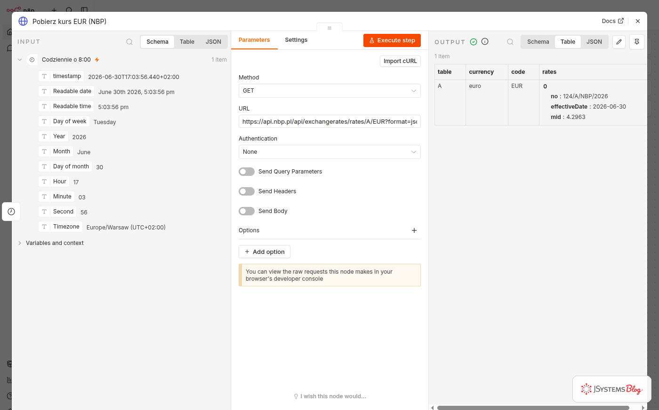
Task: Search the input data
Action: (129, 42)
